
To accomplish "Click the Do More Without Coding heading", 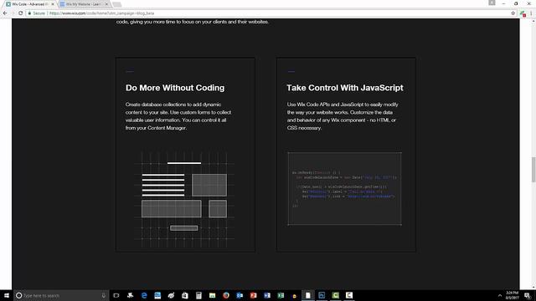I will point(175,88).
